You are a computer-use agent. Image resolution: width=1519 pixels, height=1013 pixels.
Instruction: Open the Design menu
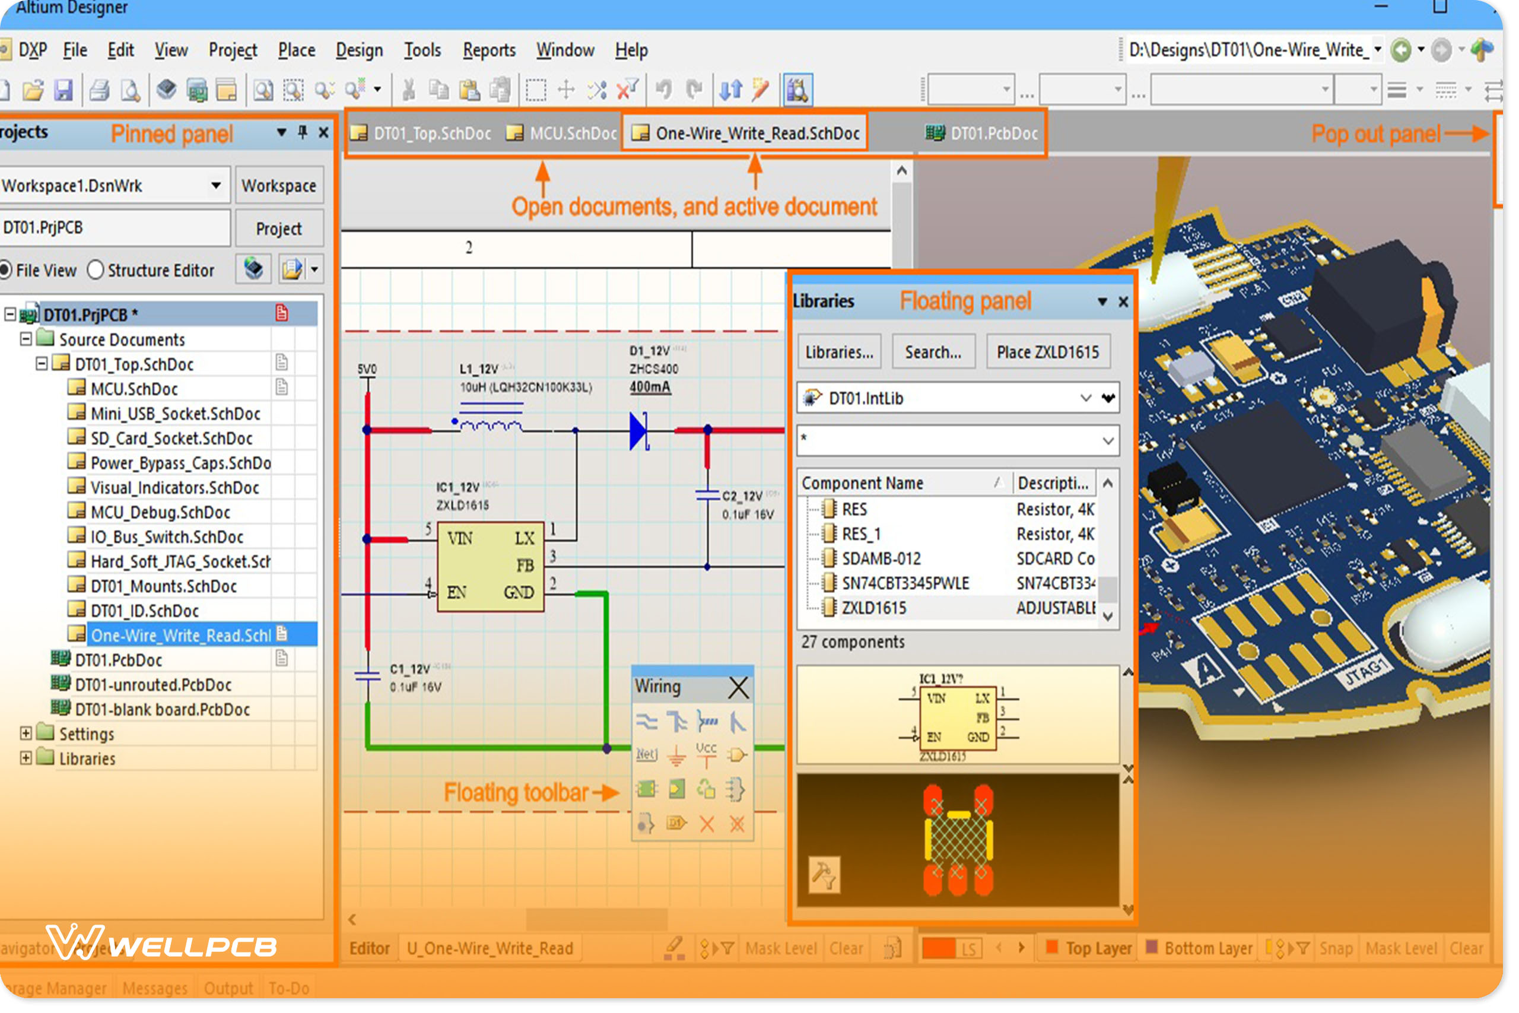click(360, 50)
